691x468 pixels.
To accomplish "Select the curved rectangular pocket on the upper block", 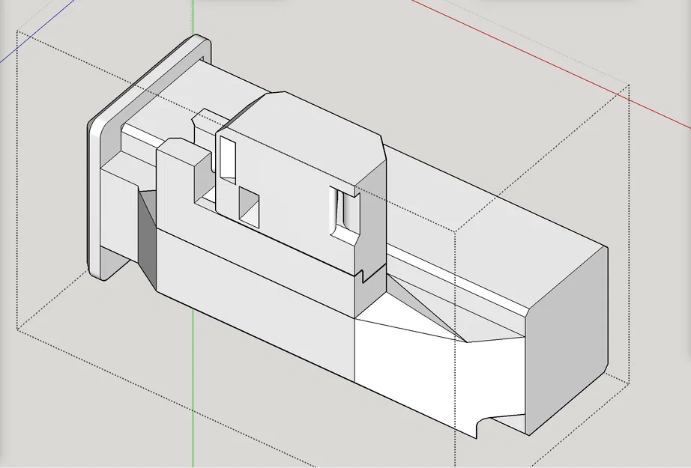I will 345,215.
